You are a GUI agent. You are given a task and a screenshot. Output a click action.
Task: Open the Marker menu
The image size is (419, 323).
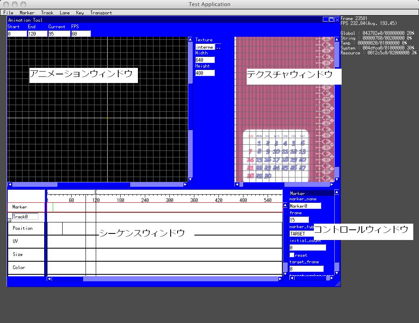click(27, 13)
